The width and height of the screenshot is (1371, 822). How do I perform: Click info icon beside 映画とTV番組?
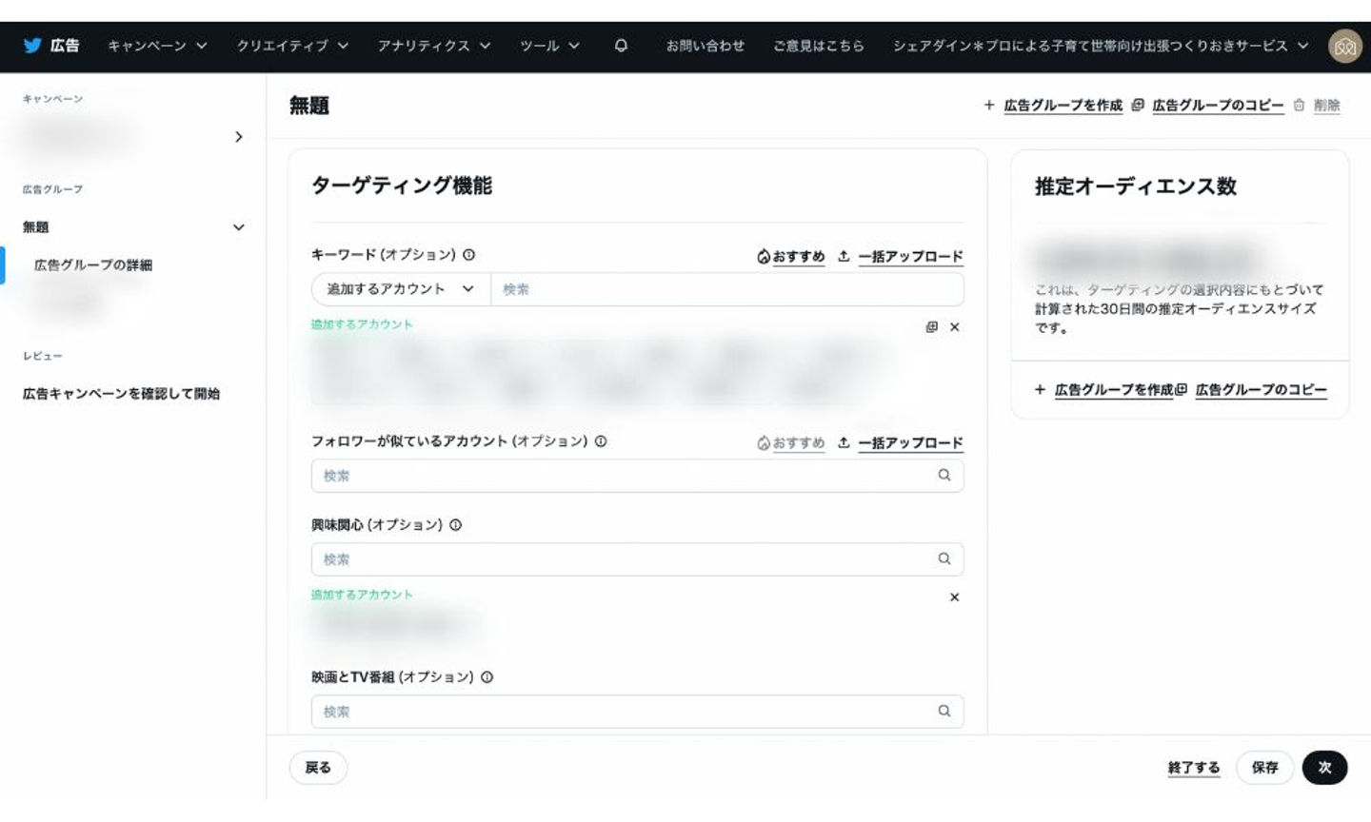[487, 677]
